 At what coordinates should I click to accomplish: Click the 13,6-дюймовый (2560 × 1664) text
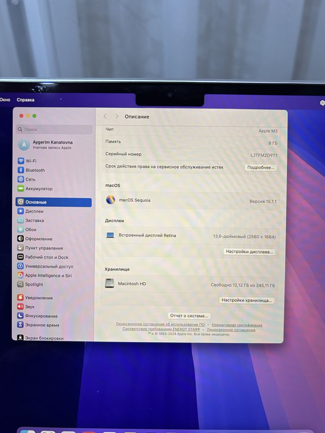pyautogui.click(x=244, y=236)
